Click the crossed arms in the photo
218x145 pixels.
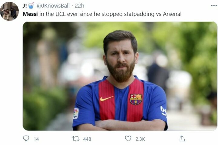tap(121, 124)
